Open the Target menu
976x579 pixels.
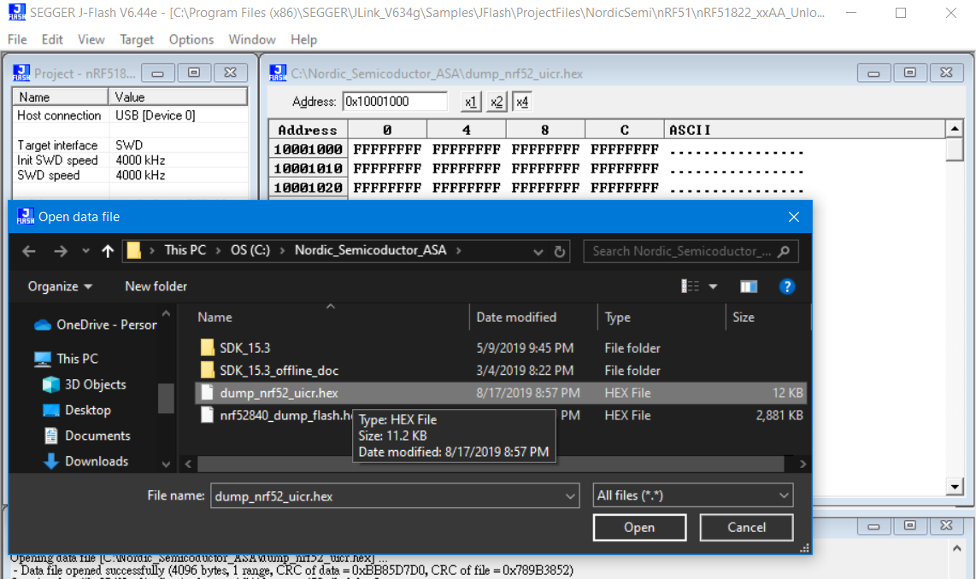pos(137,39)
